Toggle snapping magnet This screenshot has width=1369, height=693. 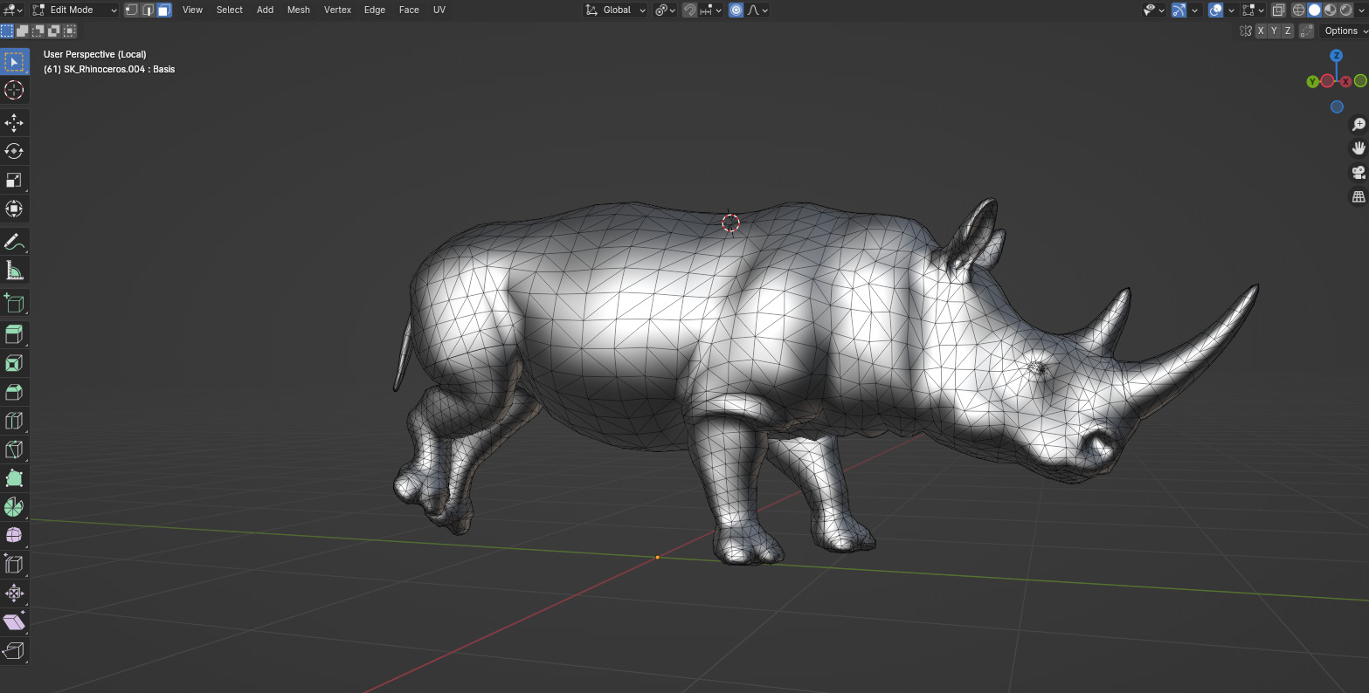point(689,10)
